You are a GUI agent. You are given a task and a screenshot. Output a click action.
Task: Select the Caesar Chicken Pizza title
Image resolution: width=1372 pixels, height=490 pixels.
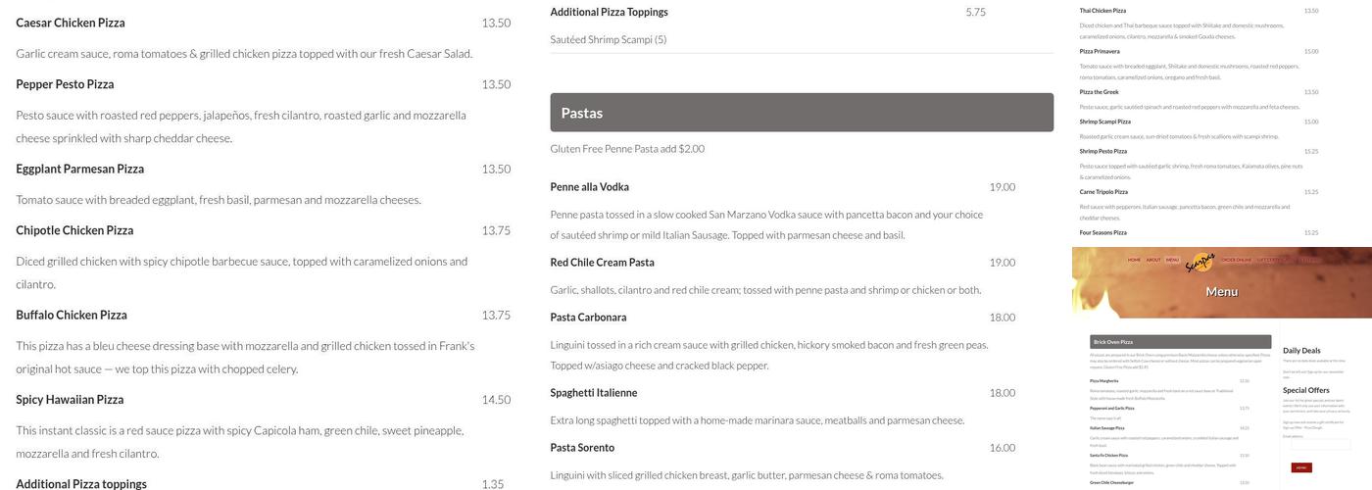(71, 23)
